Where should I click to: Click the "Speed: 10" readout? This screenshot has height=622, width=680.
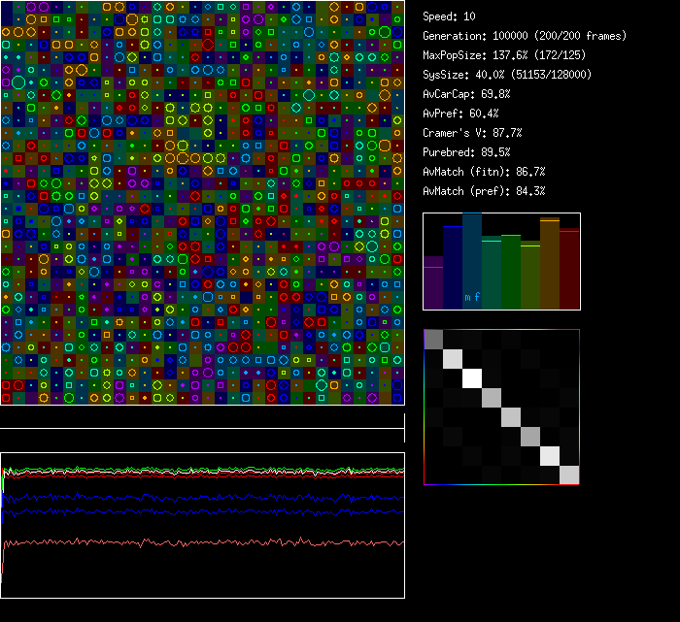pyautogui.click(x=450, y=16)
